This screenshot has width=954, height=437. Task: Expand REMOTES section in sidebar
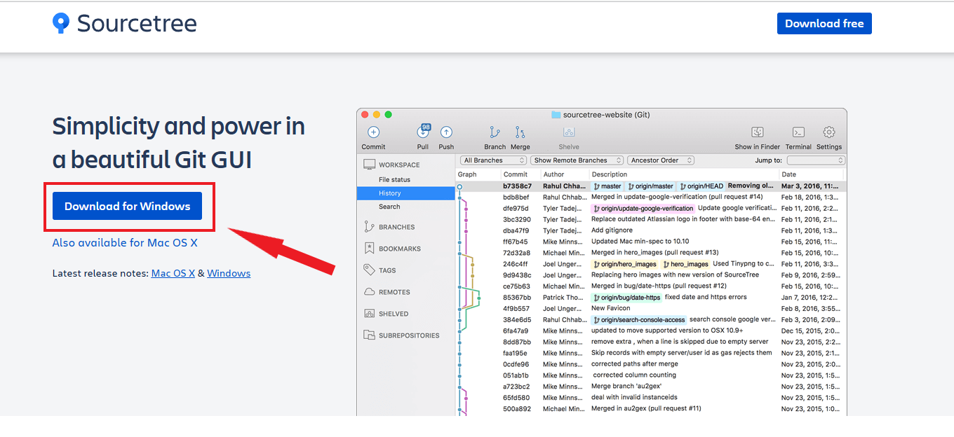click(394, 292)
